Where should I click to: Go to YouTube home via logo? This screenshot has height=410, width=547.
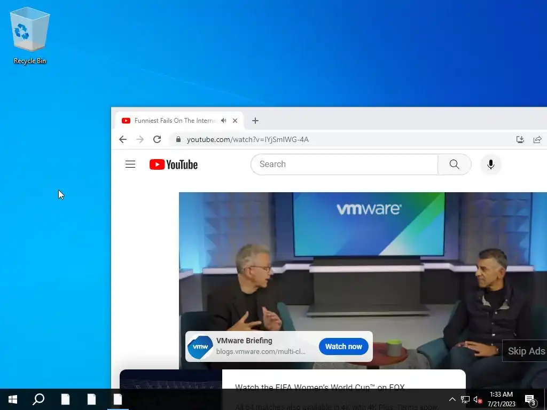coord(174,164)
